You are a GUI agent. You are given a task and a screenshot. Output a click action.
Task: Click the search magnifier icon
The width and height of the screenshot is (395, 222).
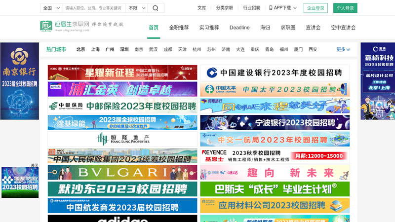(156, 8)
